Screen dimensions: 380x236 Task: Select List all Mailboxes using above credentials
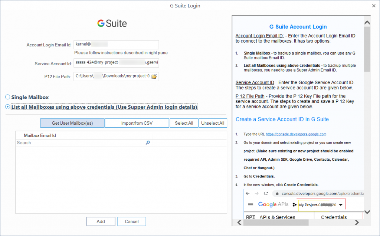pyautogui.click(x=7, y=107)
